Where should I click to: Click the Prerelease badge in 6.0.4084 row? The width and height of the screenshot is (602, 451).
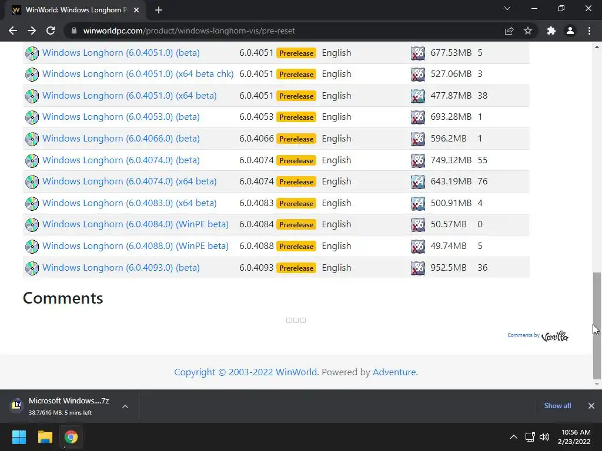tap(296, 225)
